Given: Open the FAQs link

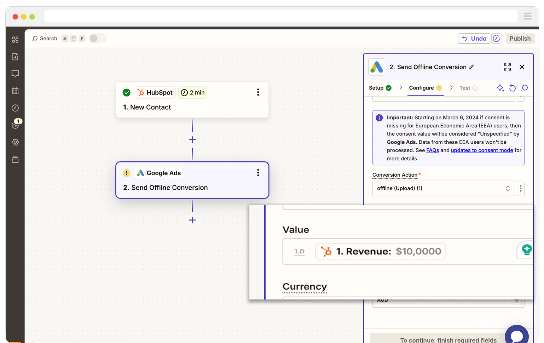Looking at the screenshot, I should point(433,150).
